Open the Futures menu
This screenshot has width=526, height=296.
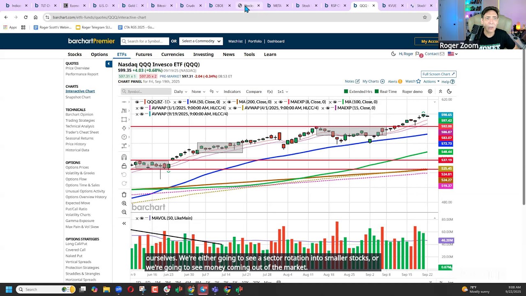(144, 54)
